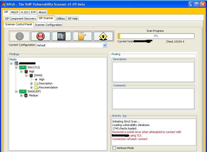Click the '1740 checks loaded.' log line

[125, 128]
